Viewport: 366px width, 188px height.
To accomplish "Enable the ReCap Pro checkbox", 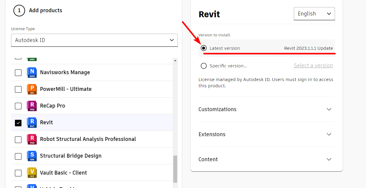I will 18,106.
